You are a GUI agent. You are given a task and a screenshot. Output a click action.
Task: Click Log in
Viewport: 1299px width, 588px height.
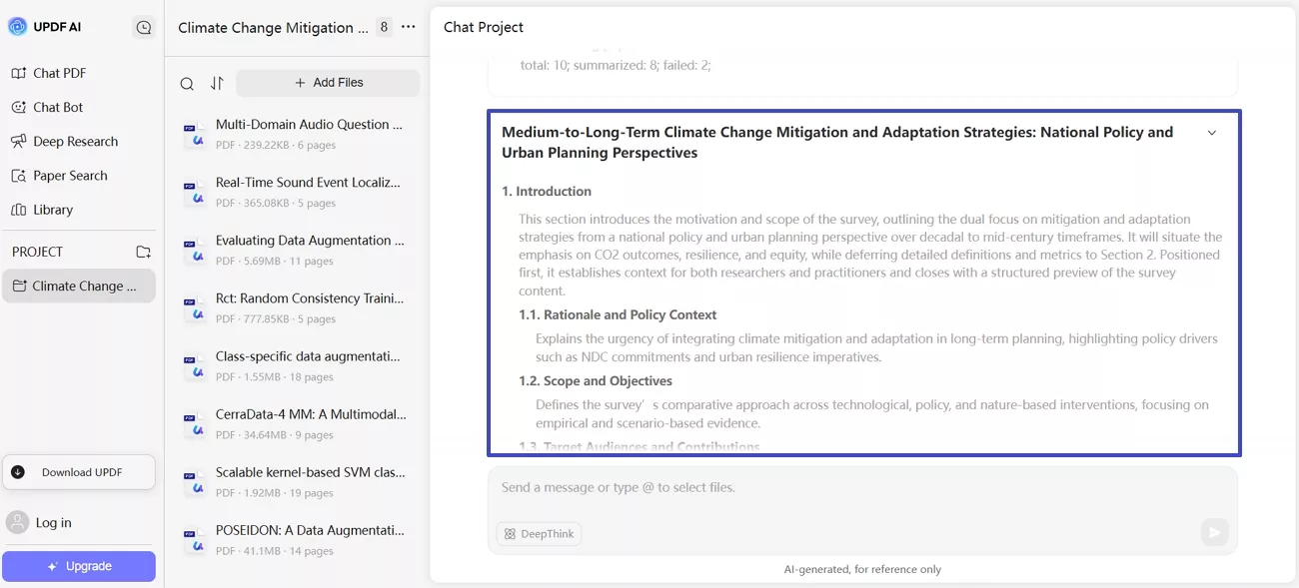[53, 522]
